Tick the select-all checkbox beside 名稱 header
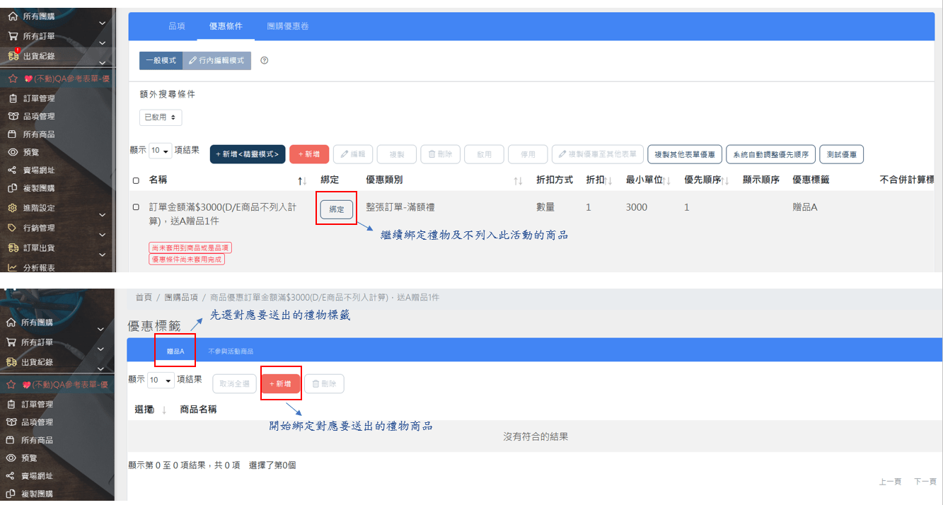This screenshot has width=943, height=505. (x=136, y=181)
